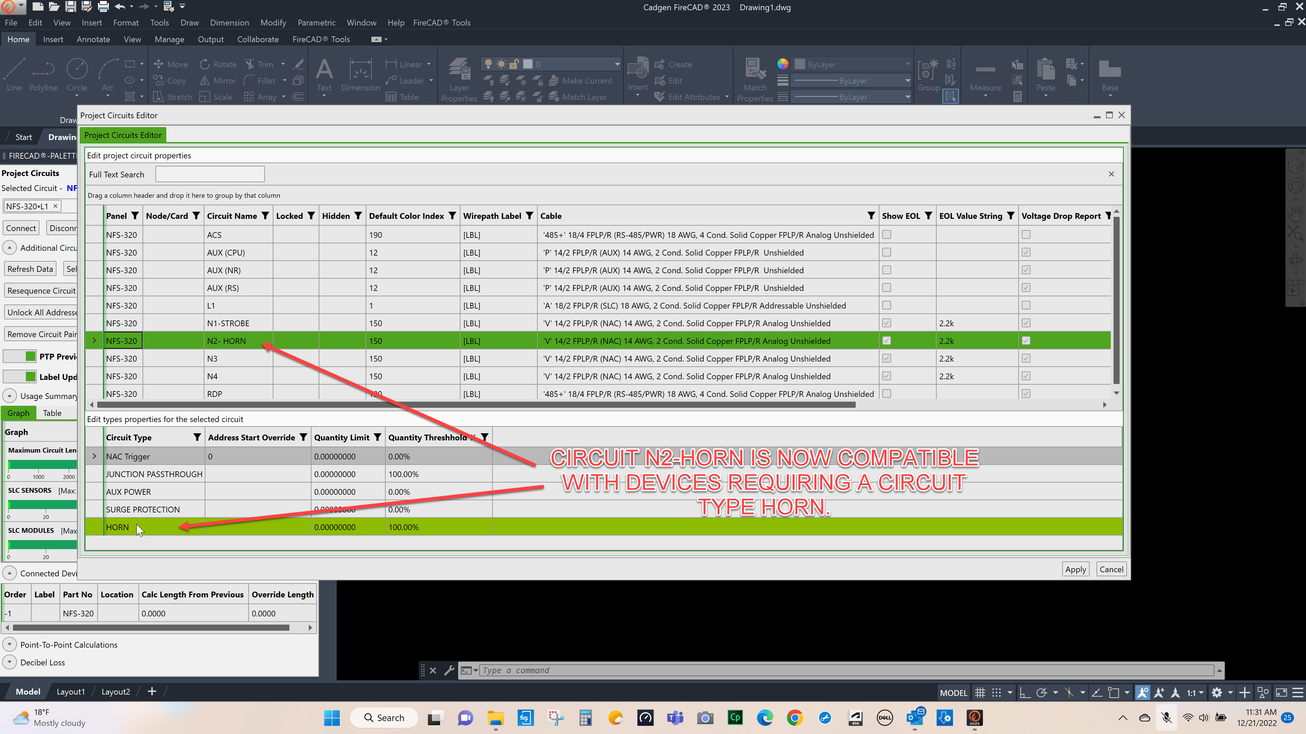The height and width of the screenshot is (734, 1306).
Task: Toggle Show EOL for ACS row
Action: 886,234
